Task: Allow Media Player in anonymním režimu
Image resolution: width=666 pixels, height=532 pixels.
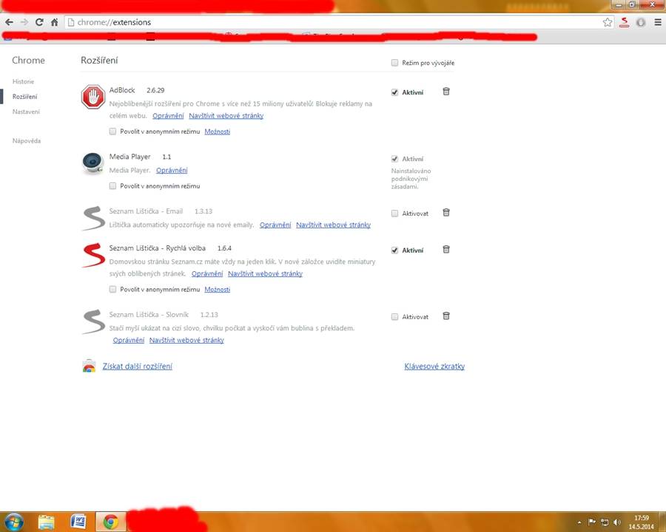Action: click(x=112, y=185)
